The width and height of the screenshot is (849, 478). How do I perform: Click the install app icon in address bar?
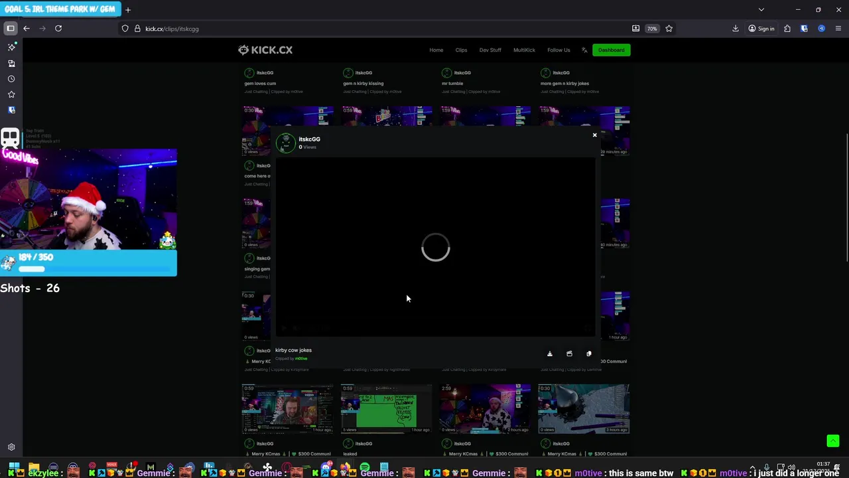635,29
